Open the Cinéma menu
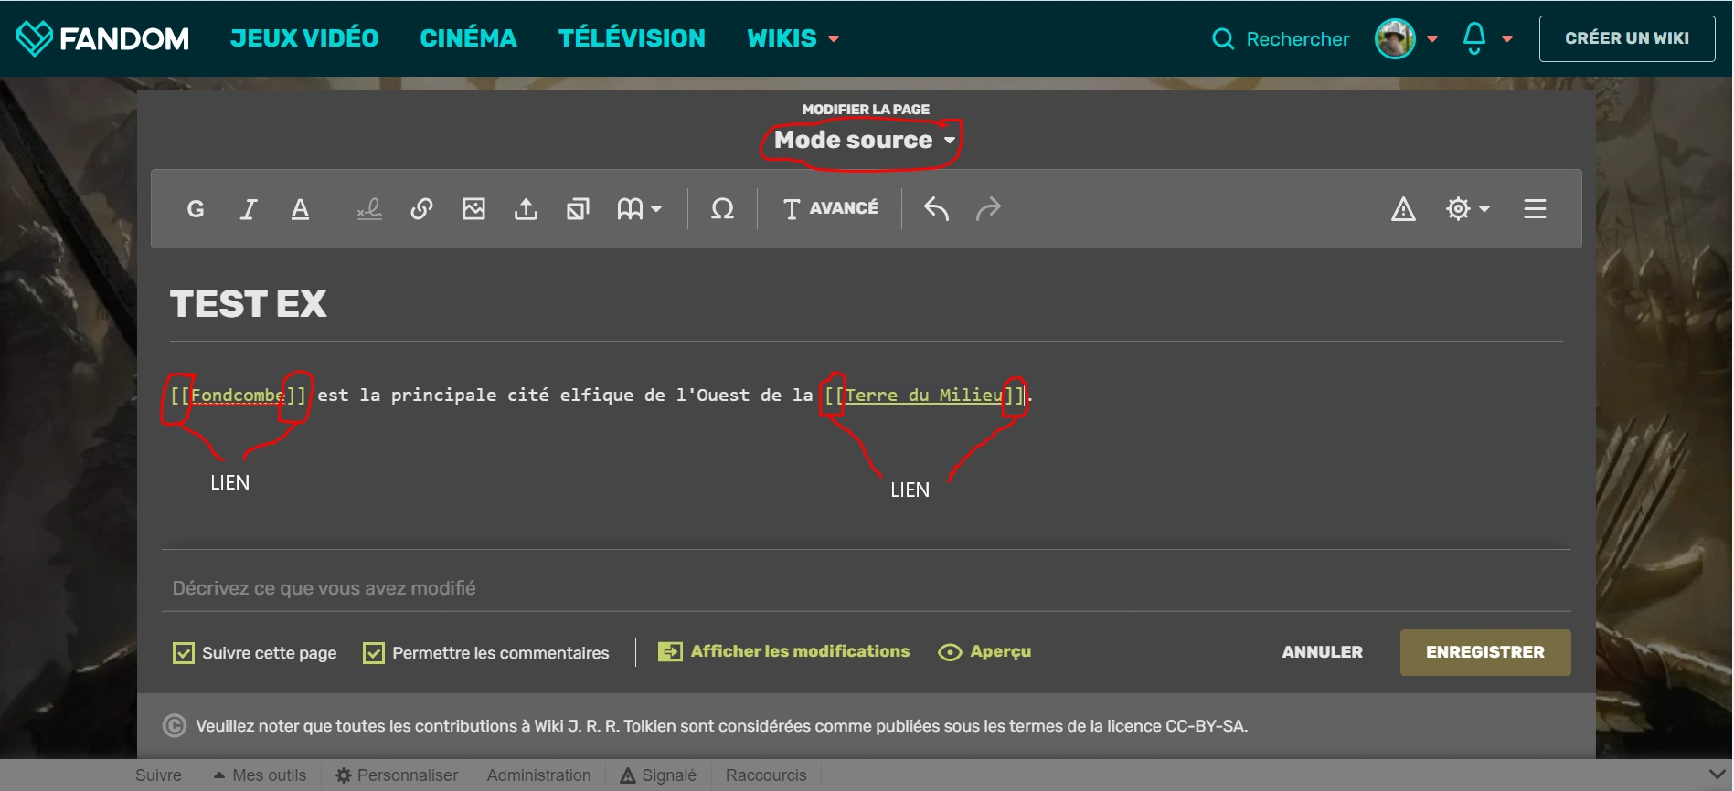1734x791 pixels. point(468,38)
